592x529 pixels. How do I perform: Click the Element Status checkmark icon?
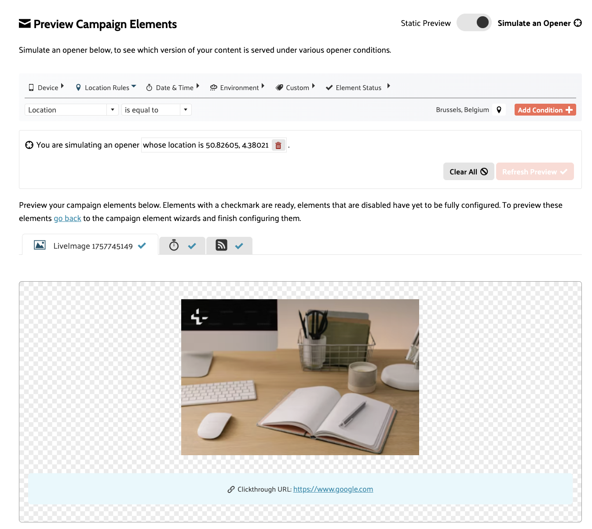coord(329,87)
